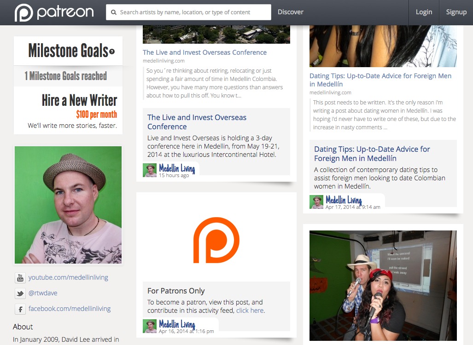This screenshot has width=473, height=345.
Task: Open facebook.com/medellinliving link
Action: pos(70,309)
